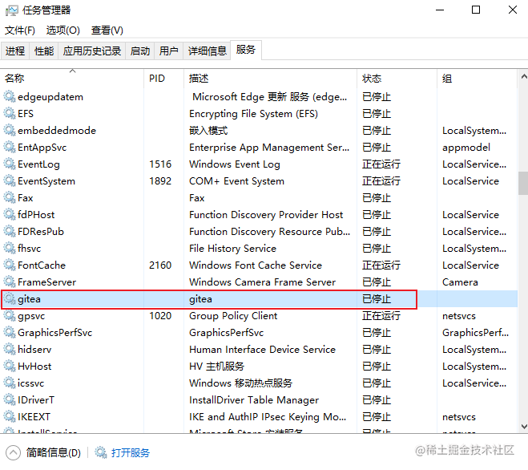Open the 选项(O) menu

(x=63, y=30)
